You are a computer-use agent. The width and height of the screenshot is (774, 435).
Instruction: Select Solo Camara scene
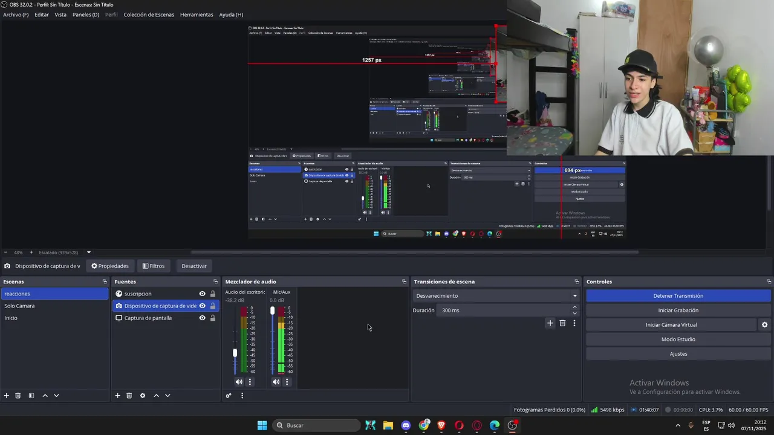pos(54,306)
